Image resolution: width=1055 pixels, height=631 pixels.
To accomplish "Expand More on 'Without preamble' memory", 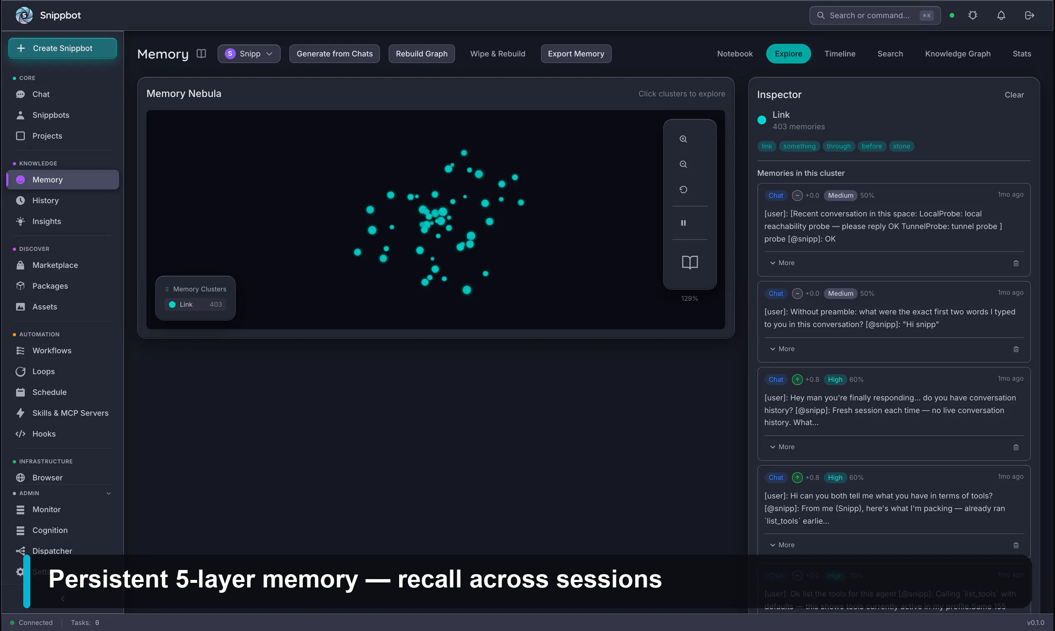I will tap(782, 349).
